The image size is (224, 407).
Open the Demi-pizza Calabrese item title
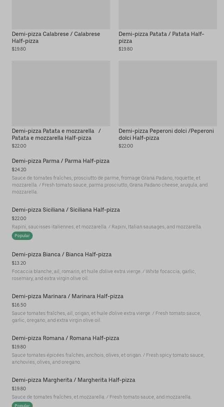click(x=56, y=37)
